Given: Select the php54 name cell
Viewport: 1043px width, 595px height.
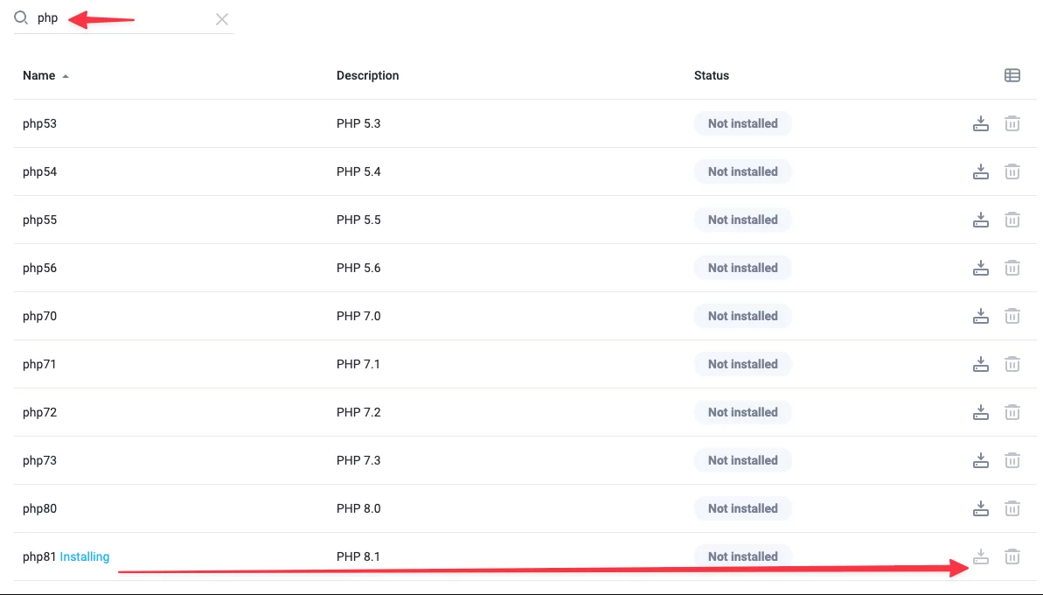Looking at the screenshot, I should coord(40,171).
